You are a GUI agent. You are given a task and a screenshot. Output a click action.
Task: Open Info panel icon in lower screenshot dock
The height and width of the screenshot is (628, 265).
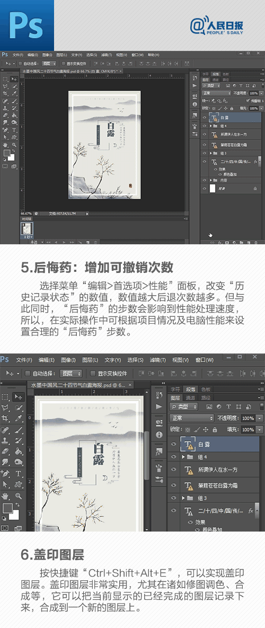(159, 435)
